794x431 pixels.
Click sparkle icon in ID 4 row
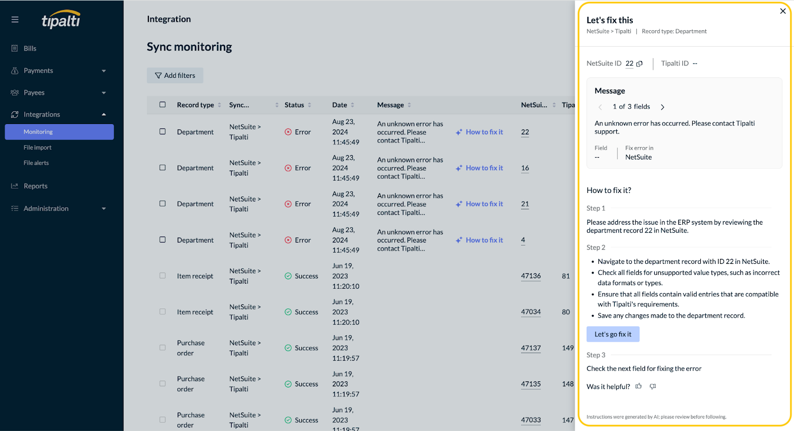click(459, 240)
